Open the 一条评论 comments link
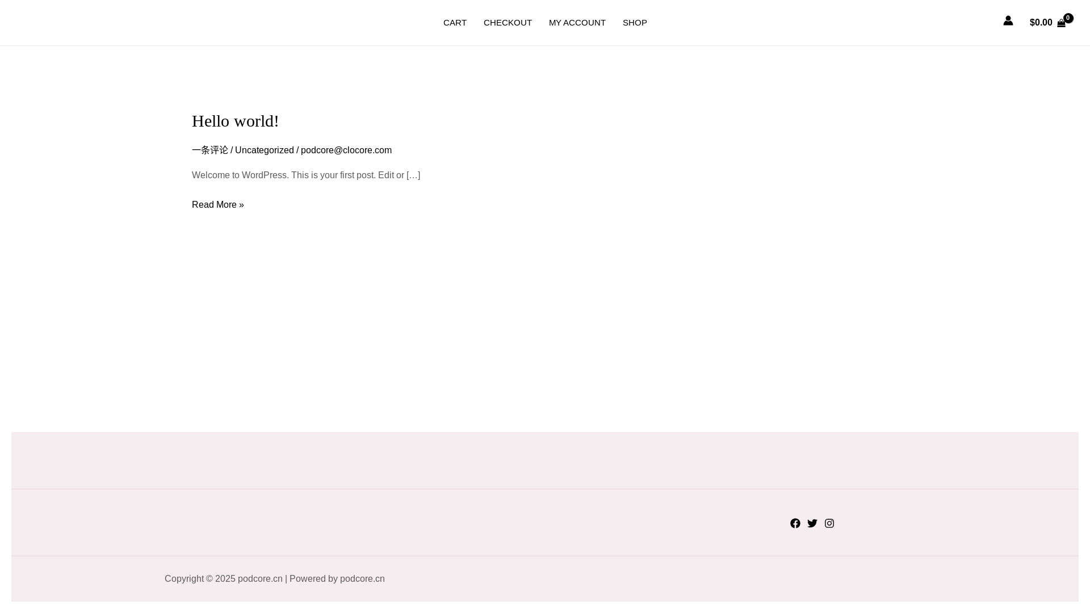This screenshot has width=1090, height=613. (x=210, y=150)
